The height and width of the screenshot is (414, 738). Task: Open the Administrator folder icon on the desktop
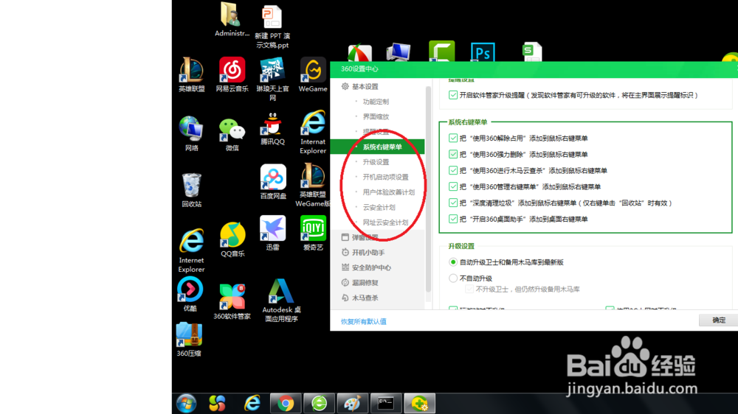tap(232, 19)
